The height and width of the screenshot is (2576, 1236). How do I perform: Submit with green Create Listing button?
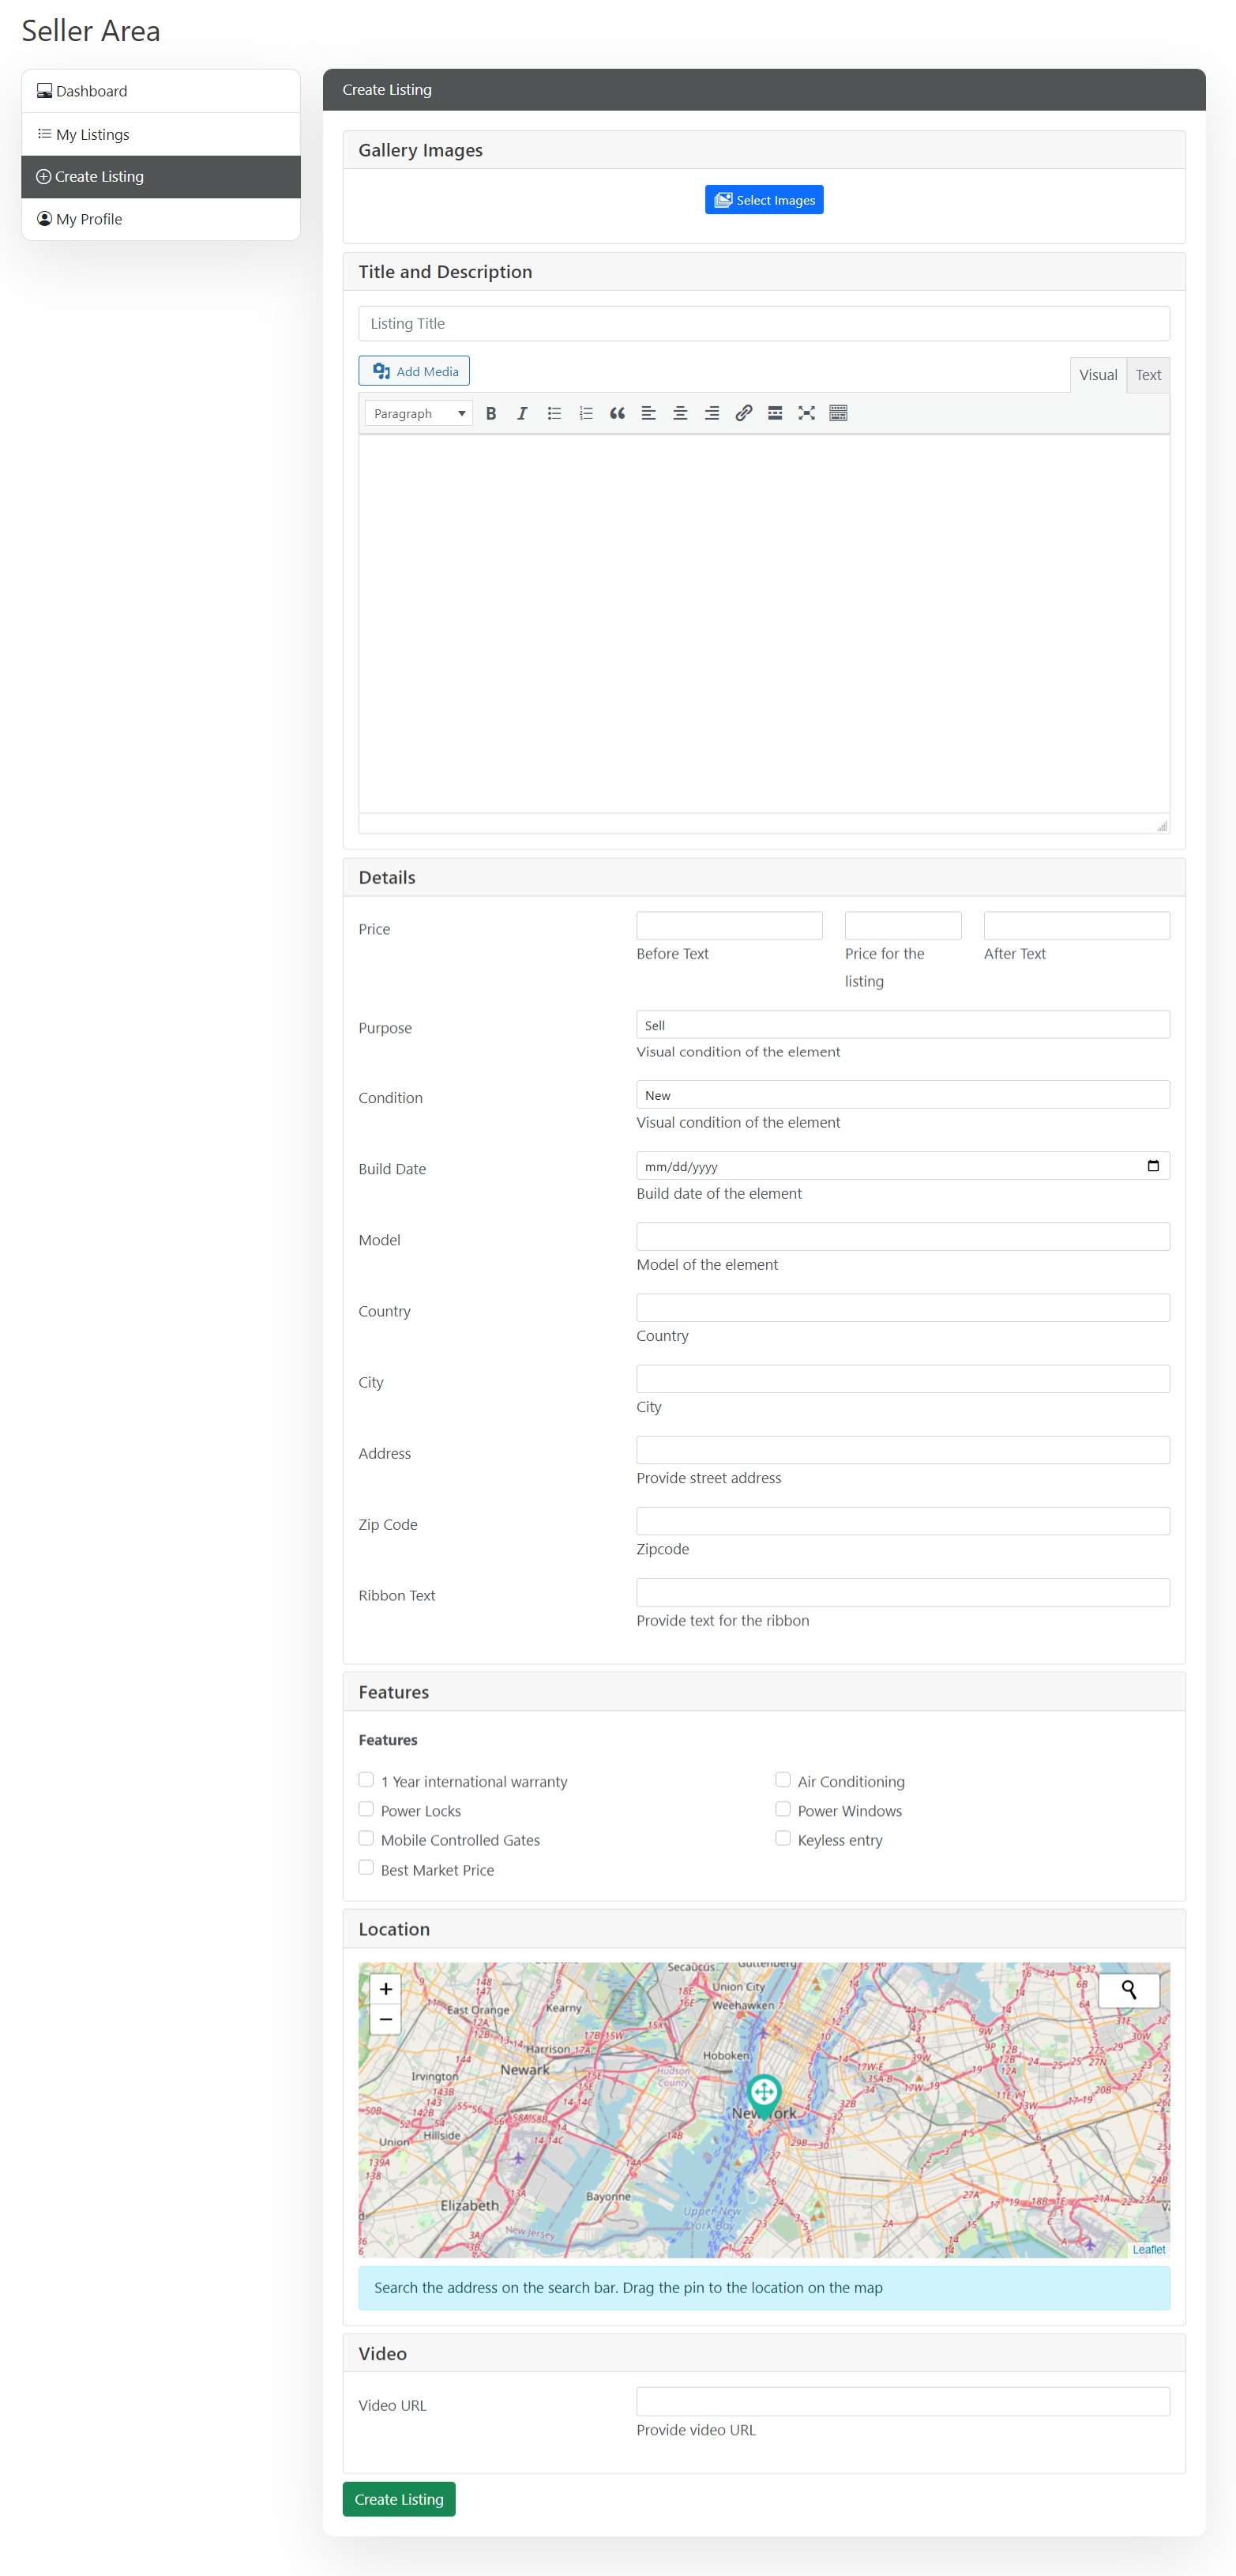[x=399, y=2499]
